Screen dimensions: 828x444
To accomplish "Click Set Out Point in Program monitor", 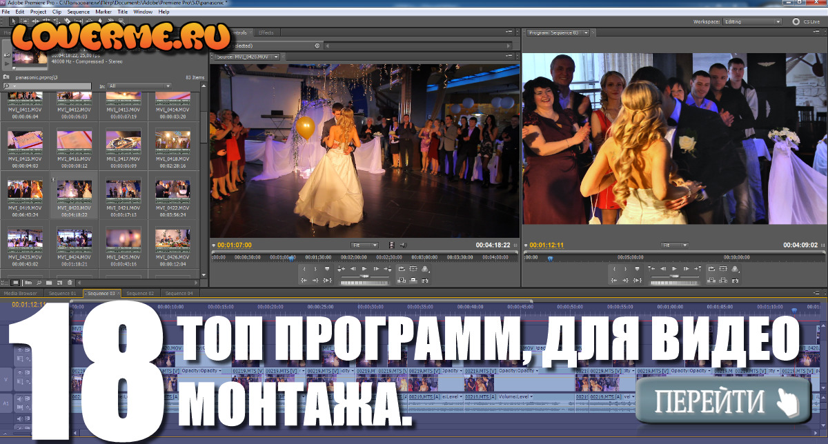I will click(625, 269).
